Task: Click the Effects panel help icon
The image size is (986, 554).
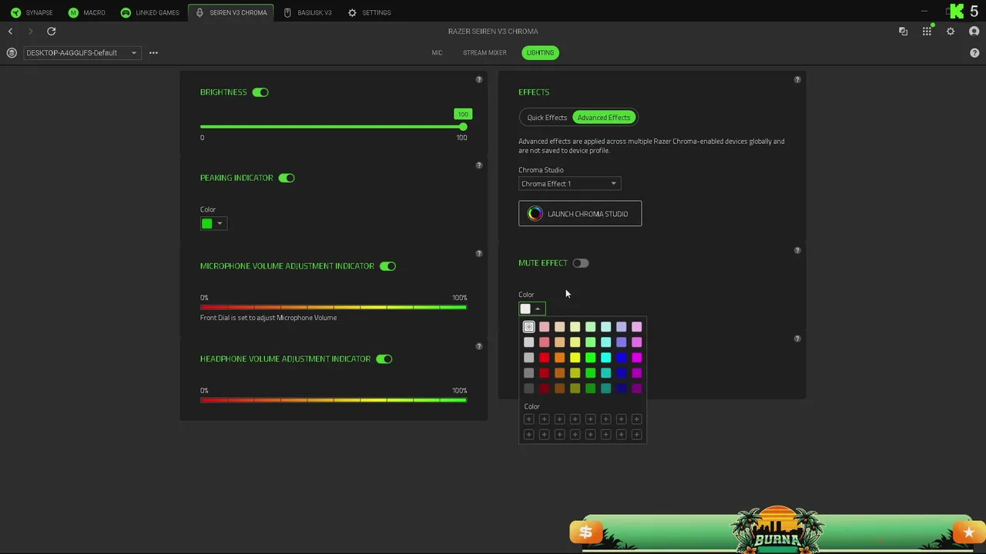Action: 797,79
